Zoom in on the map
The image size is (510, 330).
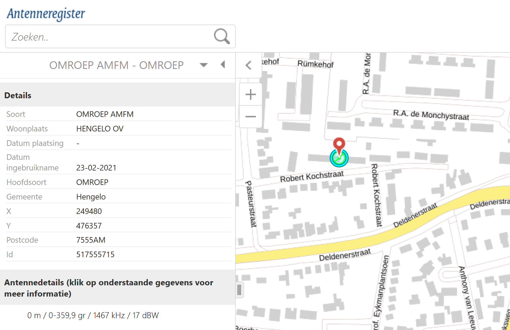coord(251,95)
